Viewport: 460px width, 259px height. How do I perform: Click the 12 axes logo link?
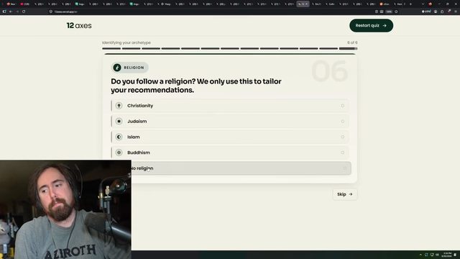pyautogui.click(x=79, y=26)
